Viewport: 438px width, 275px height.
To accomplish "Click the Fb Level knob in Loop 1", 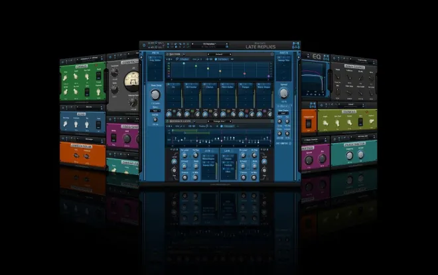I will point(184,155).
